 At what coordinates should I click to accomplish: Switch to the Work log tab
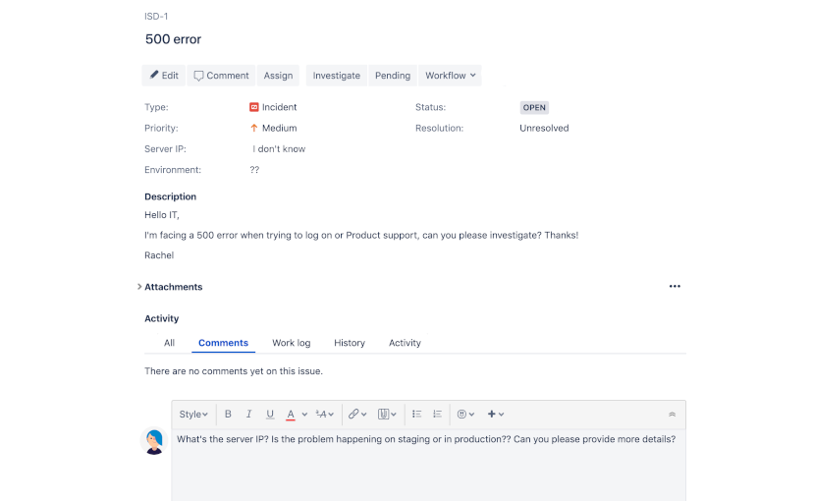tap(292, 343)
